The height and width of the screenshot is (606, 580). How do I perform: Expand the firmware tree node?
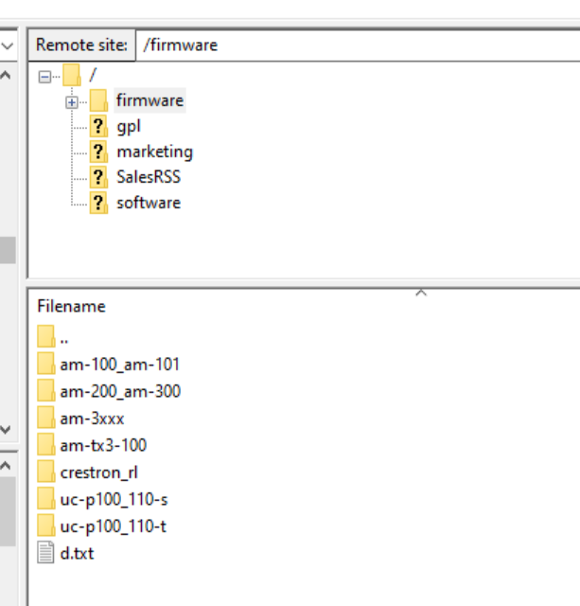(x=72, y=101)
